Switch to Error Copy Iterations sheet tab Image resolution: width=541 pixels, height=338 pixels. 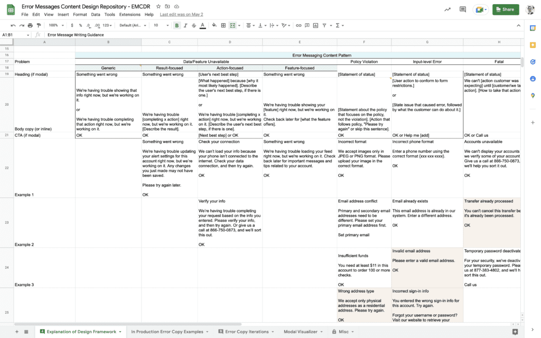click(246, 332)
